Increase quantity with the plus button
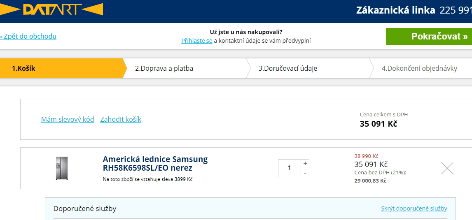The height and width of the screenshot is (220, 472). click(x=305, y=164)
